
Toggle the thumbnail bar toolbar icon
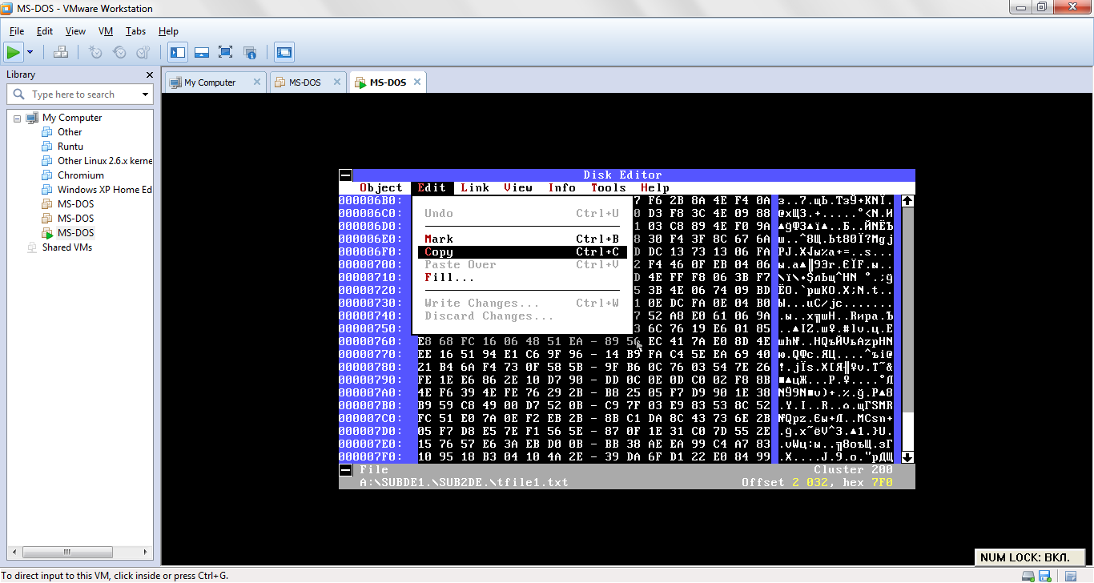tap(202, 53)
